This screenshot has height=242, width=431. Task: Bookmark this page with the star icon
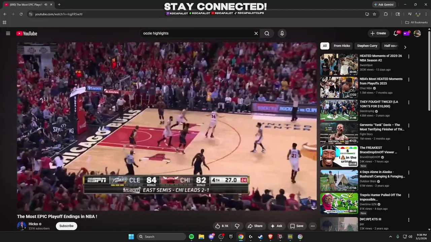(374, 14)
